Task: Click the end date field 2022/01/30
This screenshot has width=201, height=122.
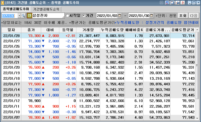Action: click(x=139, y=16)
